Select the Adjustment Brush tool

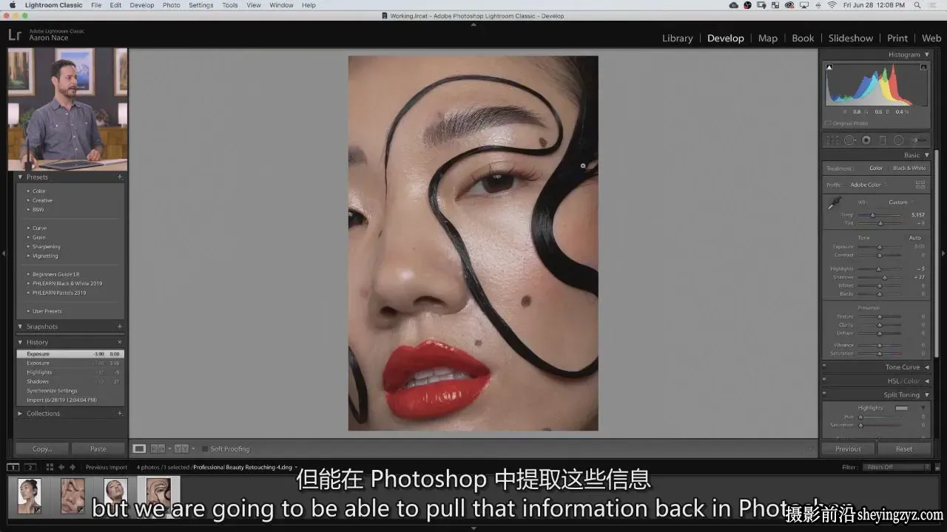pyautogui.click(x=919, y=140)
